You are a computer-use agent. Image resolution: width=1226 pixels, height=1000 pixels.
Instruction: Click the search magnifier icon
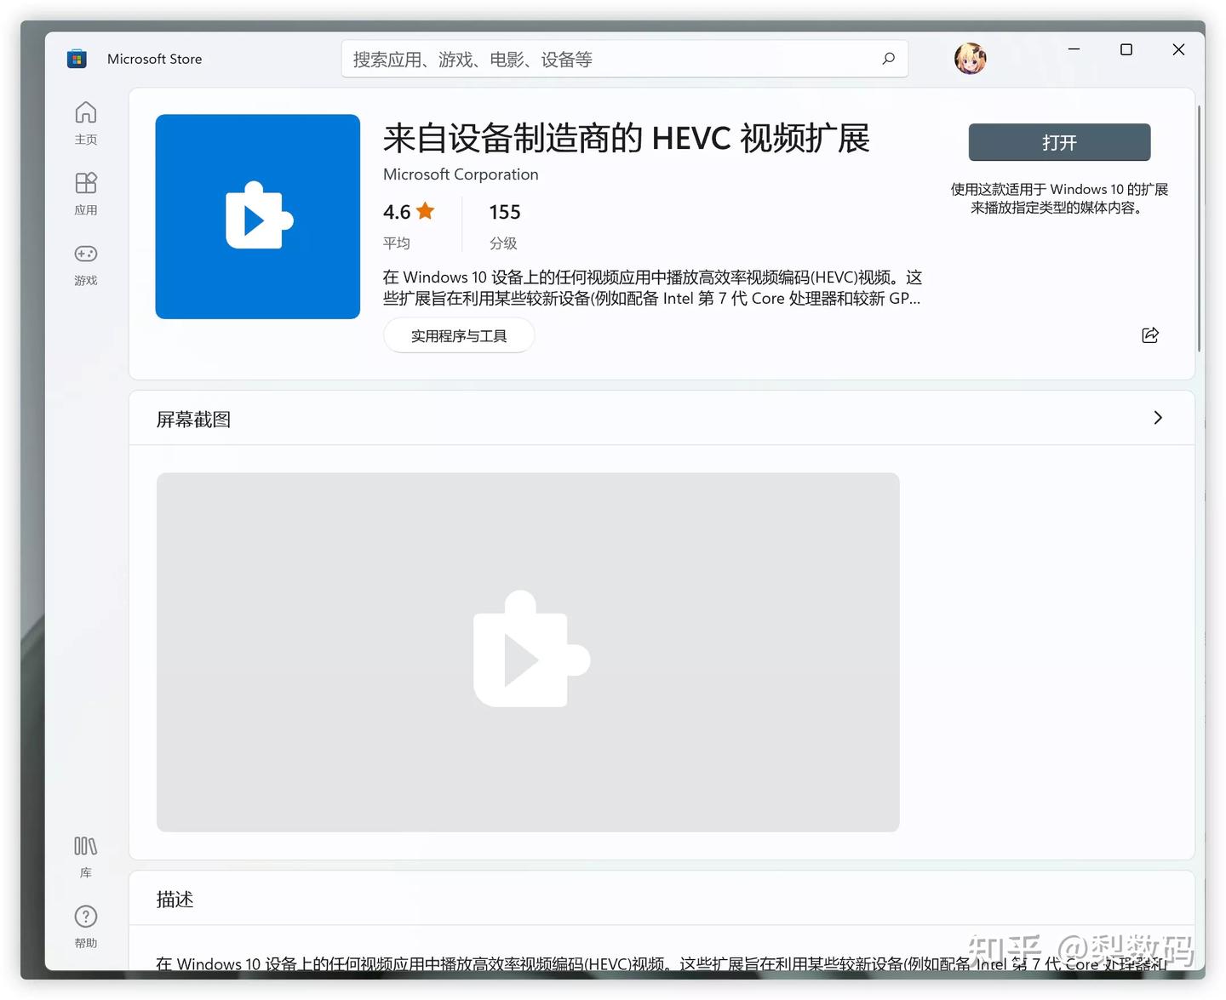pyautogui.click(x=888, y=59)
